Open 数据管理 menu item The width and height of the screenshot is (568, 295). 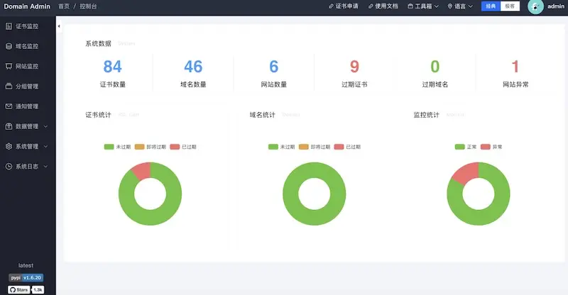pyautogui.click(x=28, y=126)
